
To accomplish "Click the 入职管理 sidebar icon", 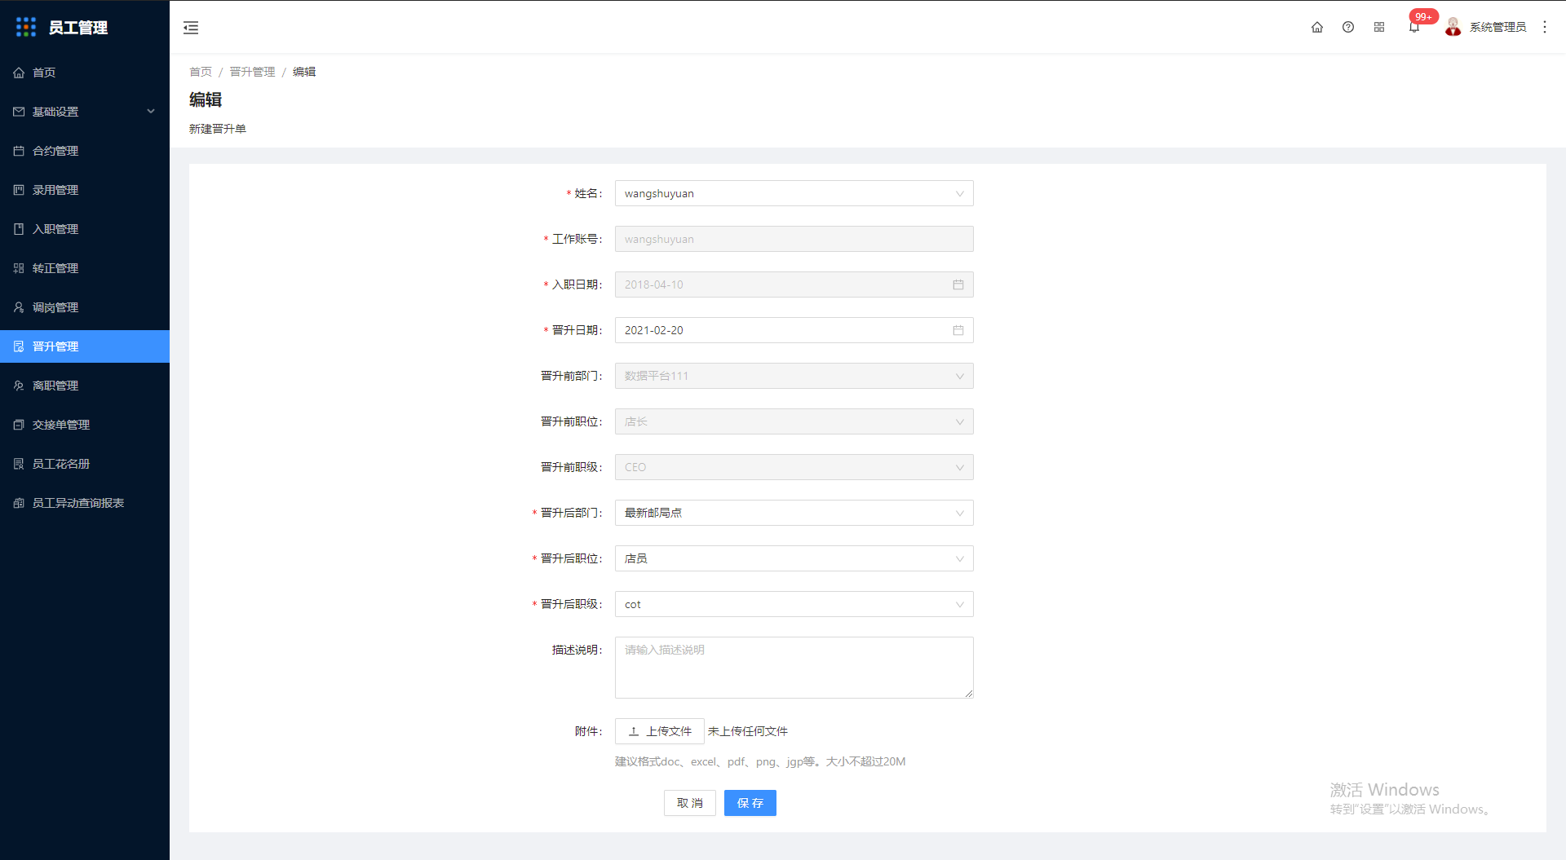I will tap(19, 229).
